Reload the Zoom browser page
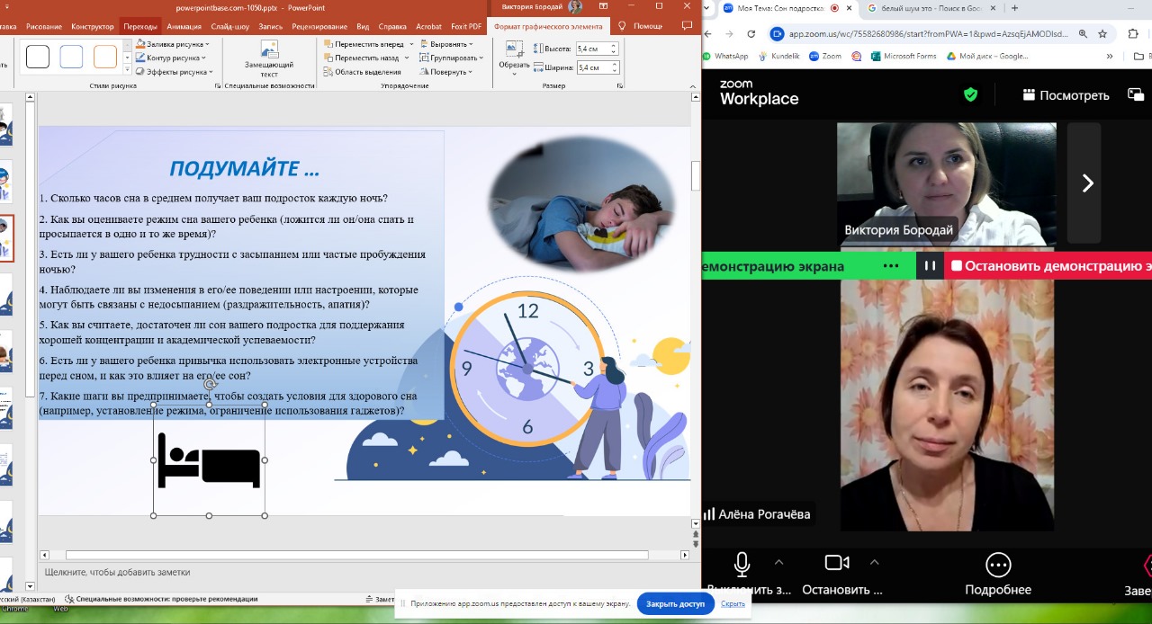1152x624 pixels. 751,34
